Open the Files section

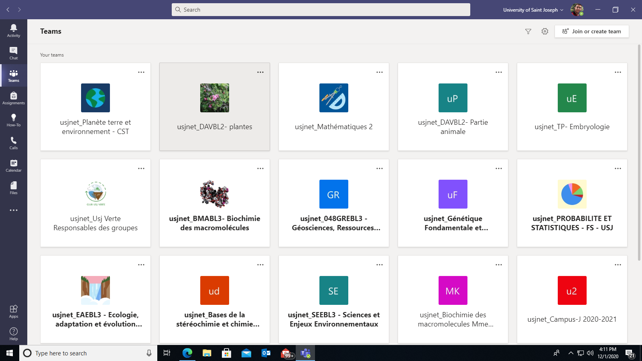(x=14, y=188)
